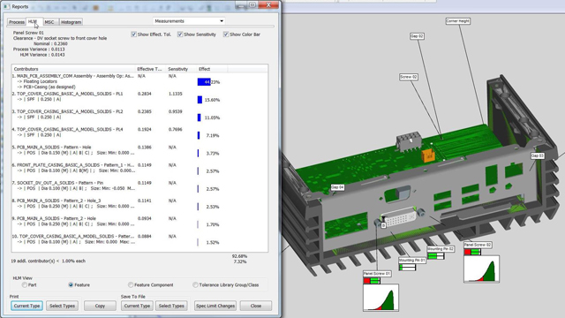565x318 pixels.
Task: Select the Screw 02 measurement label
Action: click(x=409, y=77)
